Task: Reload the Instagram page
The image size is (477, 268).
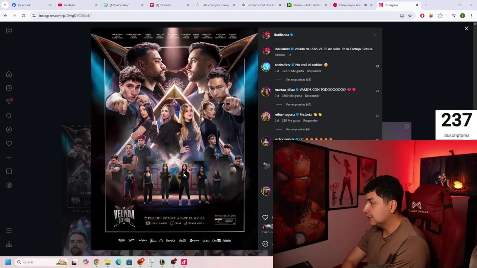Action: click(x=23, y=16)
